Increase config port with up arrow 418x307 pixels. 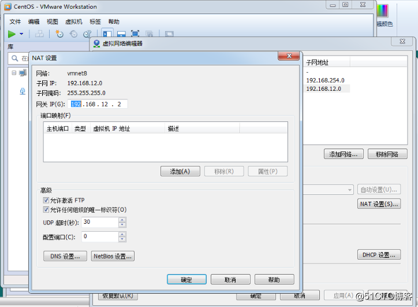[x=122, y=234]
